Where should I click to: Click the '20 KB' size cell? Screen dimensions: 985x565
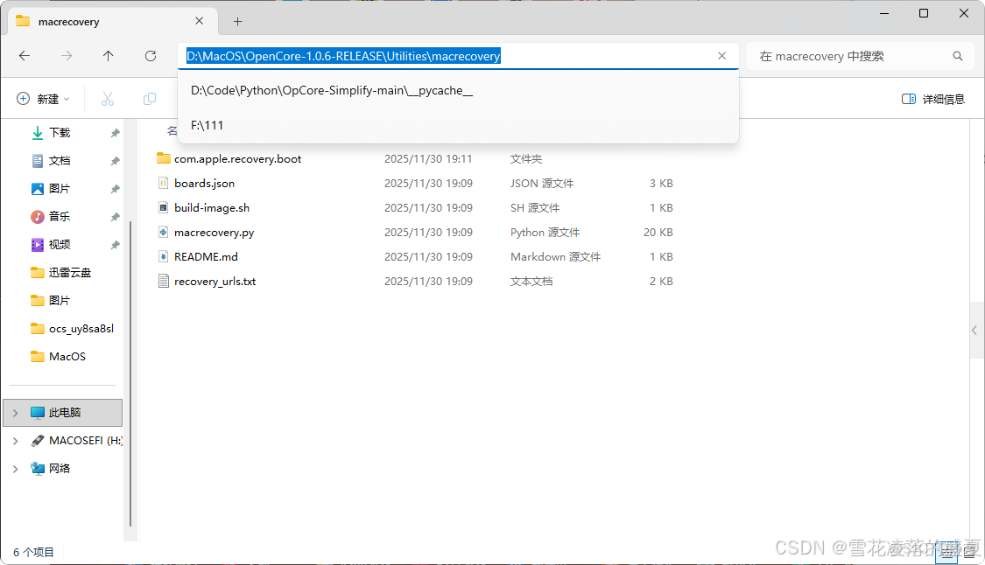pos(658,233)
